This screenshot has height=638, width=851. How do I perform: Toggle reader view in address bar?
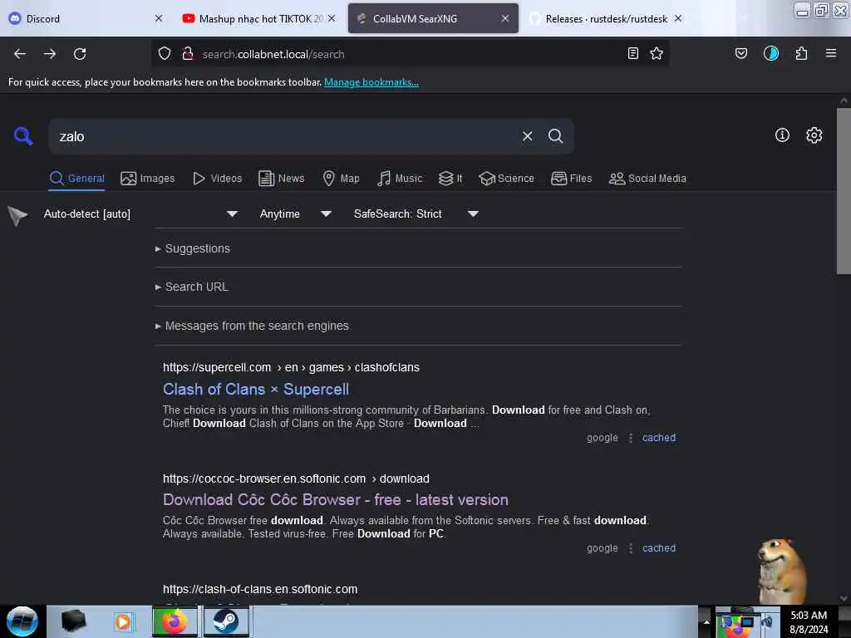coord(632,53)
